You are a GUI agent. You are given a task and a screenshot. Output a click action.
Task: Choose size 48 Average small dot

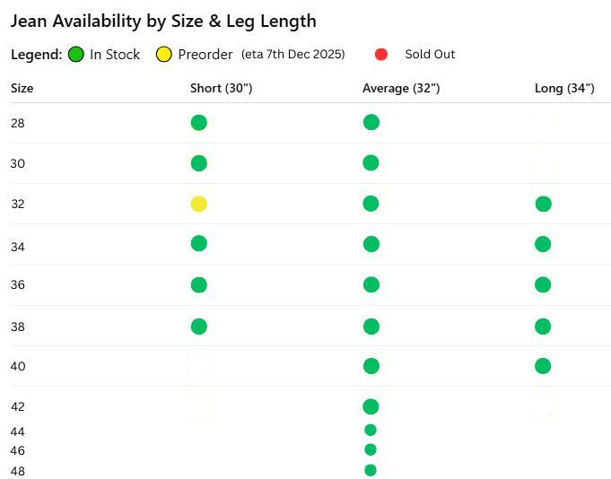(x=371, y=470)
